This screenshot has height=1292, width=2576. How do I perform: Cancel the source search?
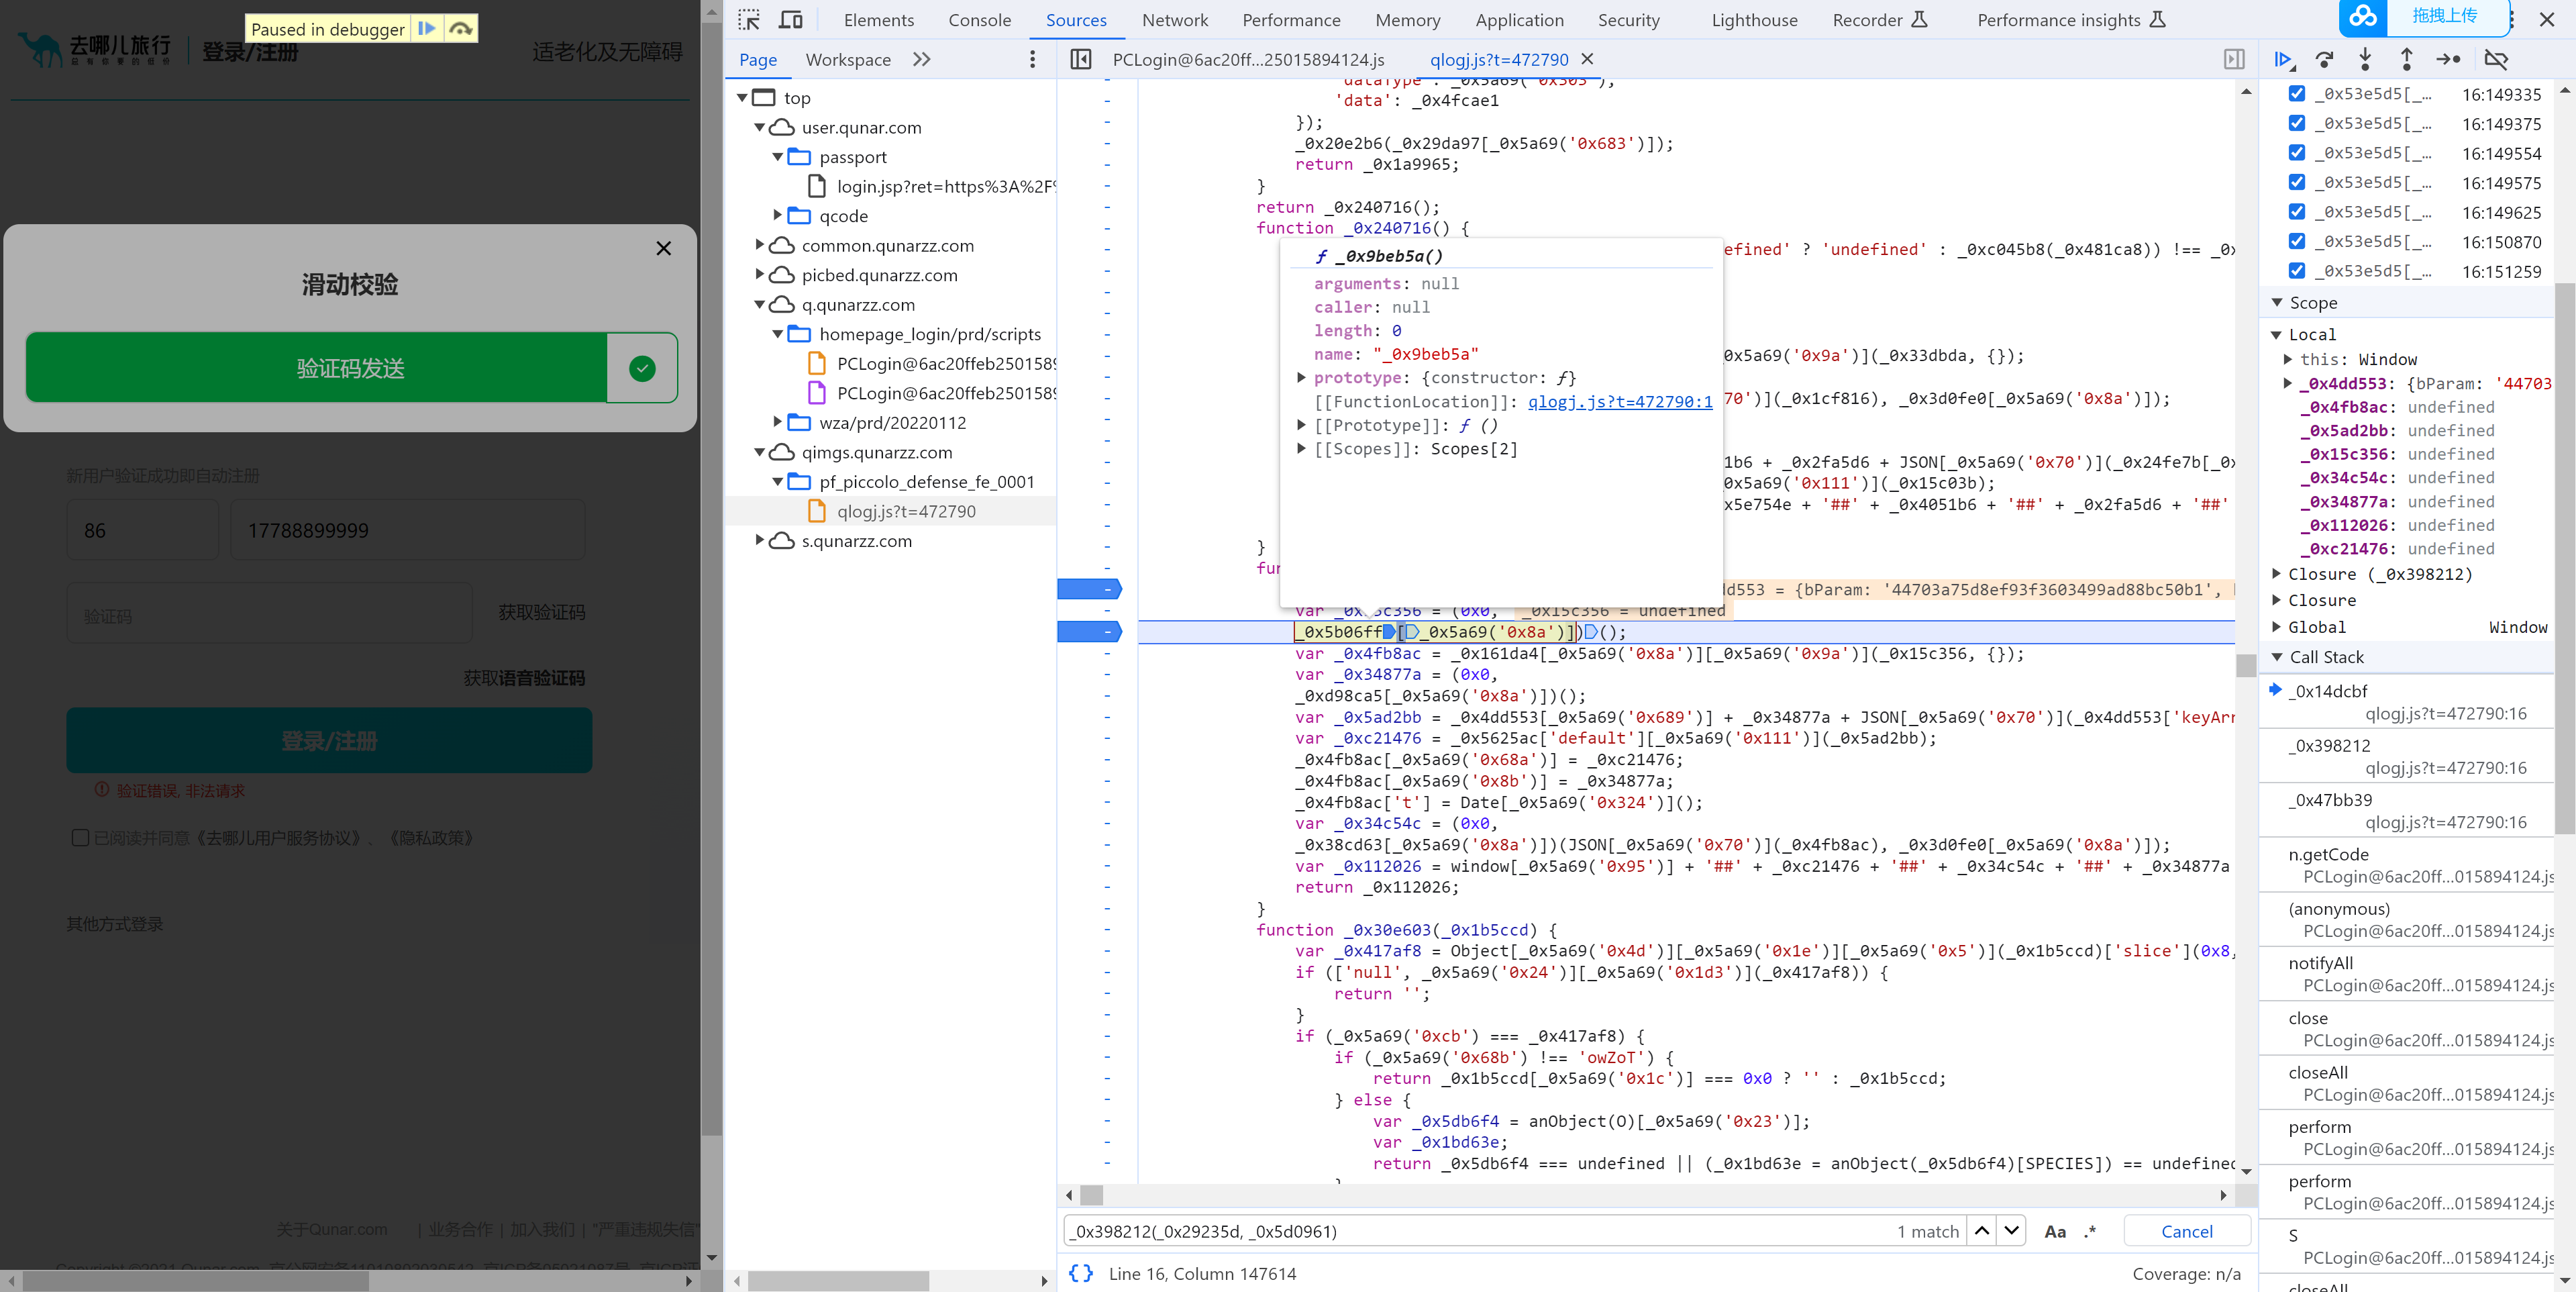point(2186,1231)
